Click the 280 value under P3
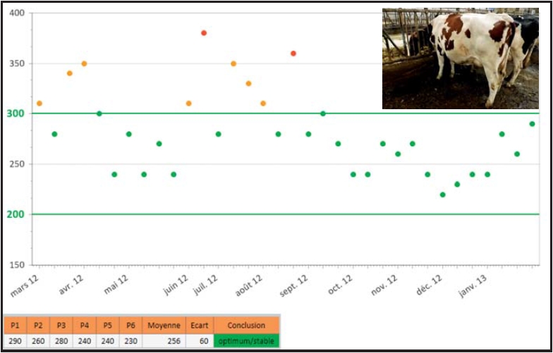The image size is (553, 353). point(61,341)
